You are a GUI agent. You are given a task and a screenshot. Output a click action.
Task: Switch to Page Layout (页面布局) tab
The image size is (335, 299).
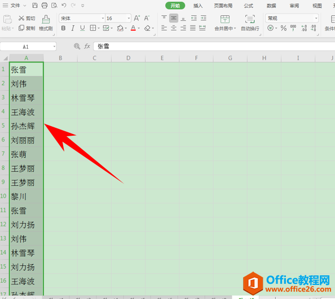[223, 6]
